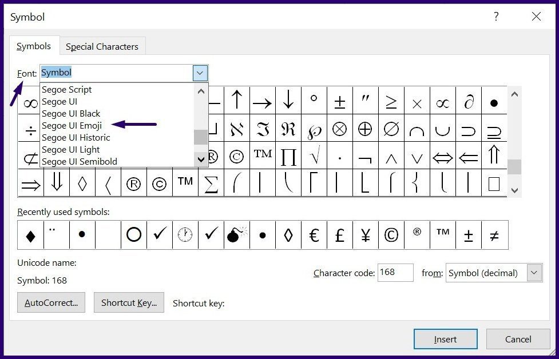The width and height of the screenshot is (559, 359).
Task: Click the Insert button
Action: coord(445,339)
